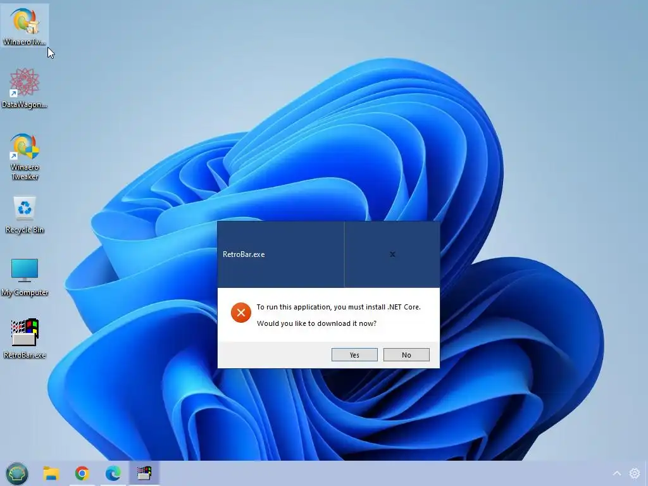Viewport: 648px width, 486px height.
Task: Click the red error icon in the dialog
Action: 241,313
